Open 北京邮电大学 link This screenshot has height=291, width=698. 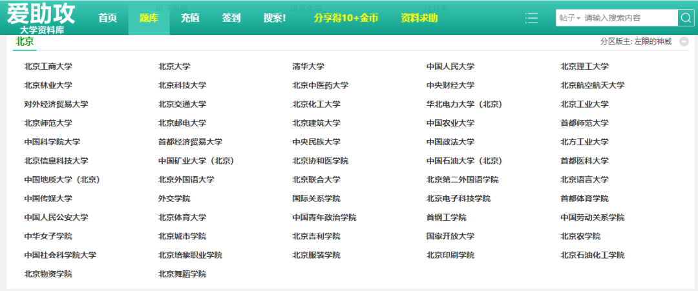182,123
